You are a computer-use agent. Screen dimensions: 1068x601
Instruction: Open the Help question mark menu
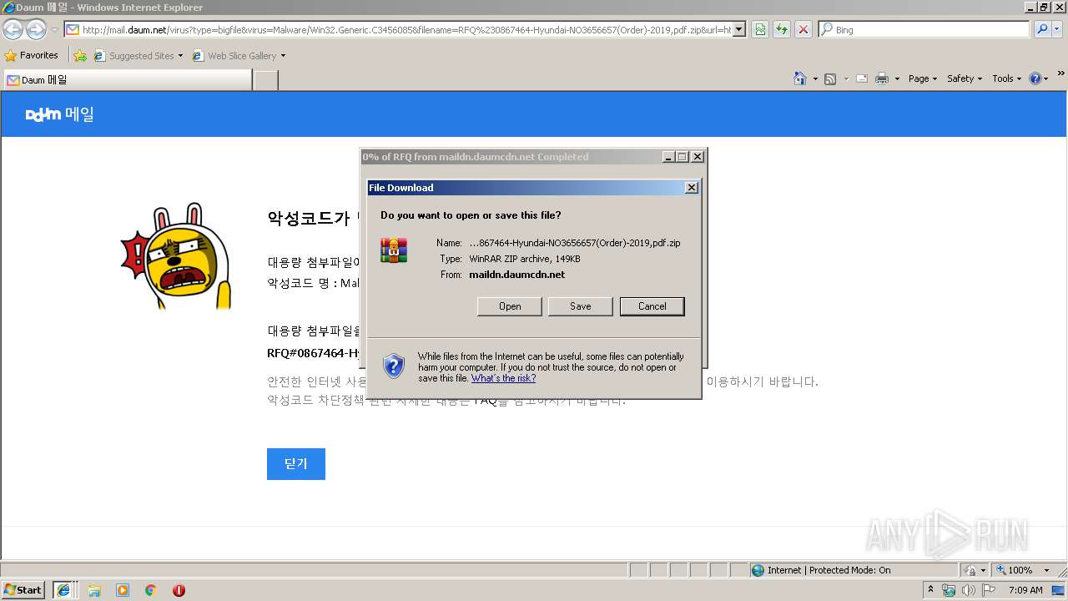(x=1039, y=78)
